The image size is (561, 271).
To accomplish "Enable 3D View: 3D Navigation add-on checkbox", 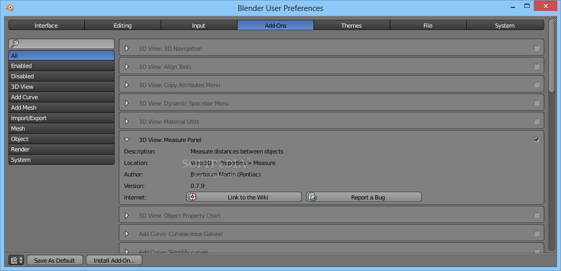I will (536, 48).
